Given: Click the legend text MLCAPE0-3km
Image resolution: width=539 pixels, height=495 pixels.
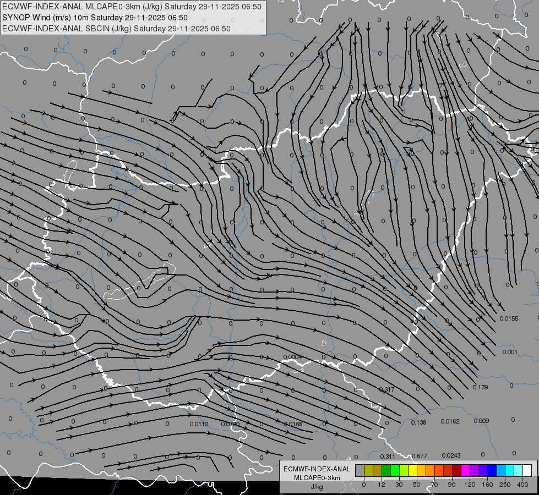Looking at the screenshot, I should [x=317, y=478].
